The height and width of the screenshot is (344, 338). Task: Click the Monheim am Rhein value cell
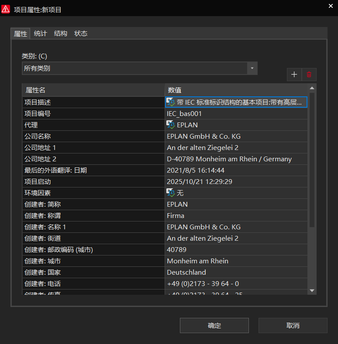point(236,261)
